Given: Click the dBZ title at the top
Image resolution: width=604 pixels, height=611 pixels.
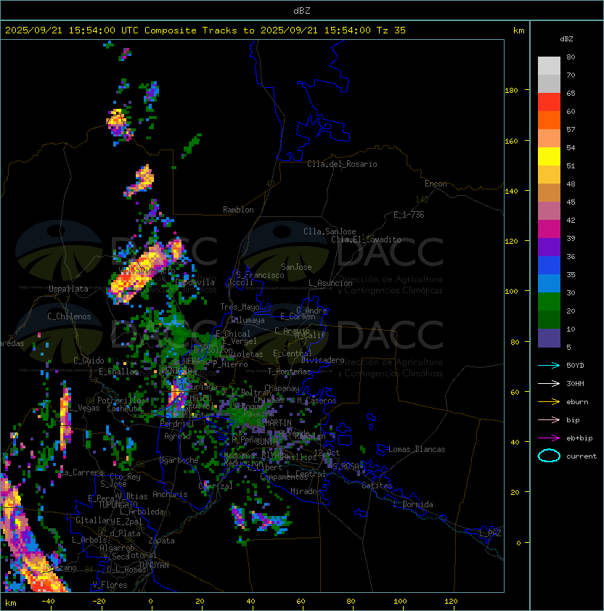Looking at the screenshot, I should tap(302, 10).
